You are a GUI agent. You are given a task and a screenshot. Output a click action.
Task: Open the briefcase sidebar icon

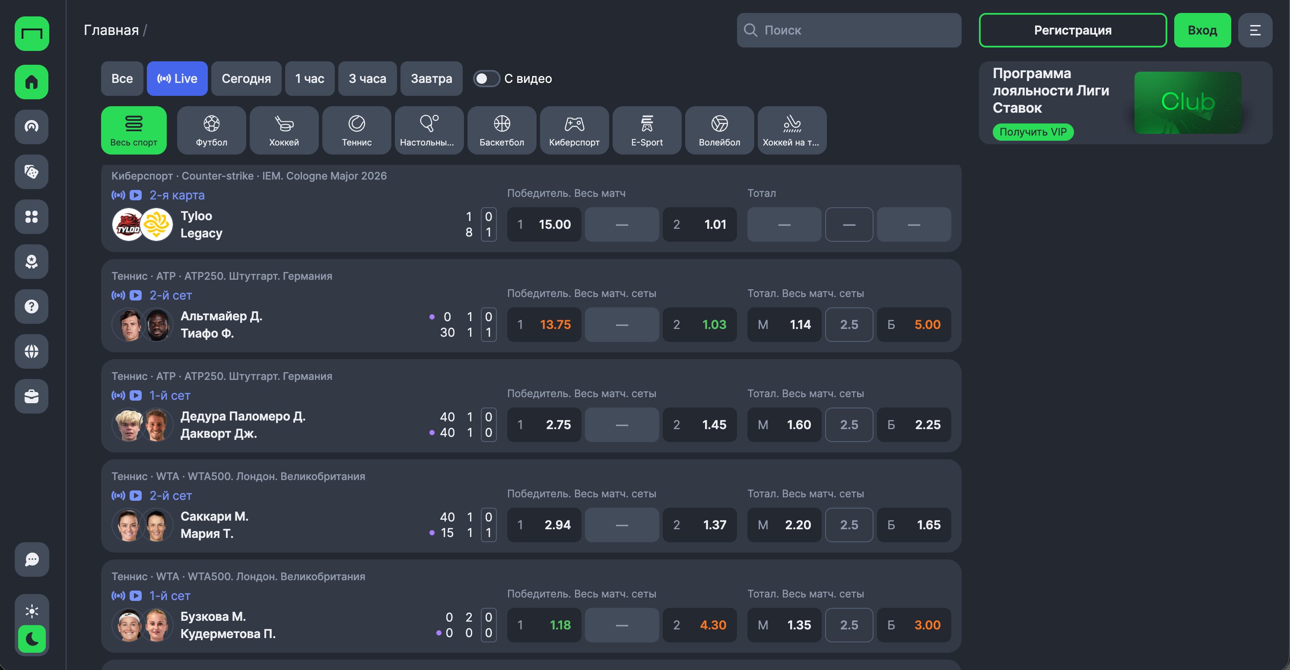(x=32, y=396)
